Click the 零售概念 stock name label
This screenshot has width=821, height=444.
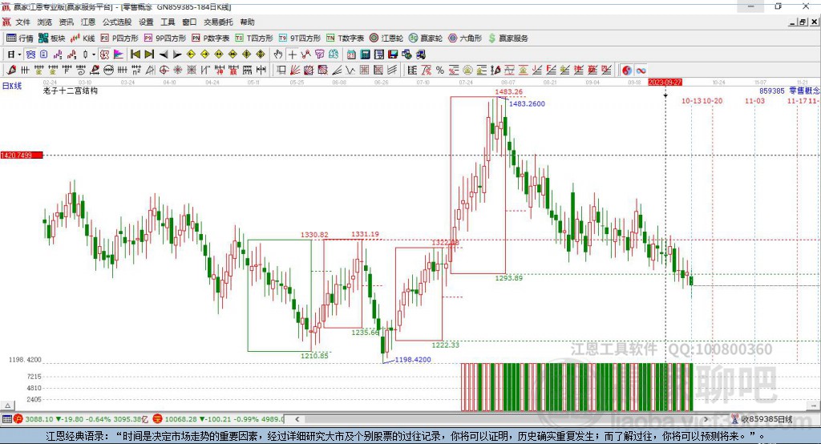pyautogui.click(x=804, y=91)
